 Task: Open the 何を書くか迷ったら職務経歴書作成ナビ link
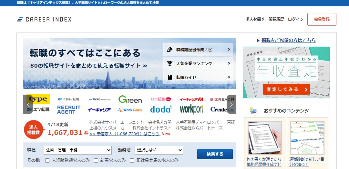[x=264, y=162]
